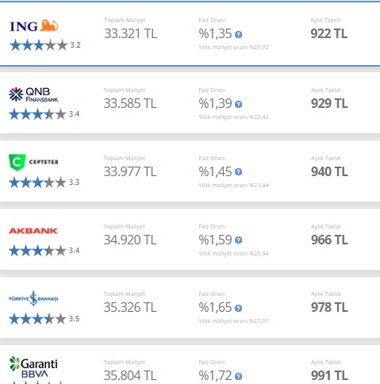This screenshot has height=384, width=380.
Task: Click the ING bank logo
Action: point(34,26)
